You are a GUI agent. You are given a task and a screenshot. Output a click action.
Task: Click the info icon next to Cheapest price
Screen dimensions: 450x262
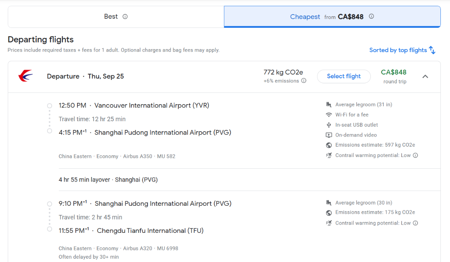[371, 17]
